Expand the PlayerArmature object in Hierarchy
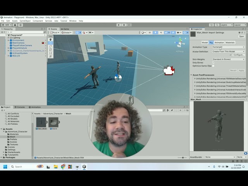The width and height of the screenshot is (248, 186). (9, 48)
